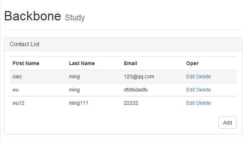Select the dfdfsdadfs email cell
246x143 pixels.
pos(136,90)
